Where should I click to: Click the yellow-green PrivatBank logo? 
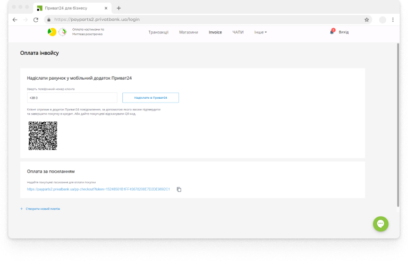tap(51, 32)
